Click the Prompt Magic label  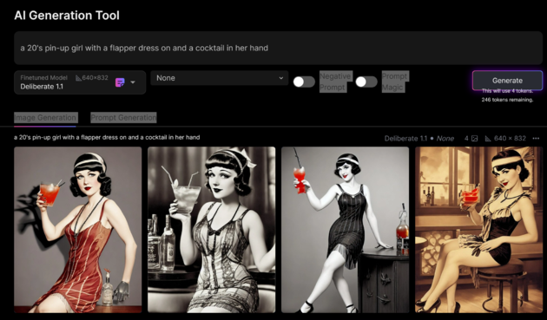(395, 82)
